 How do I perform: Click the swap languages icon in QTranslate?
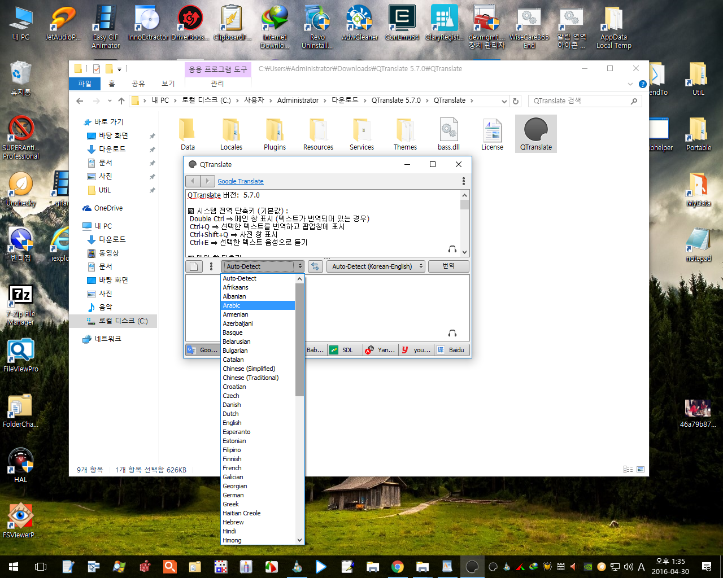click(x=315, y=266)
